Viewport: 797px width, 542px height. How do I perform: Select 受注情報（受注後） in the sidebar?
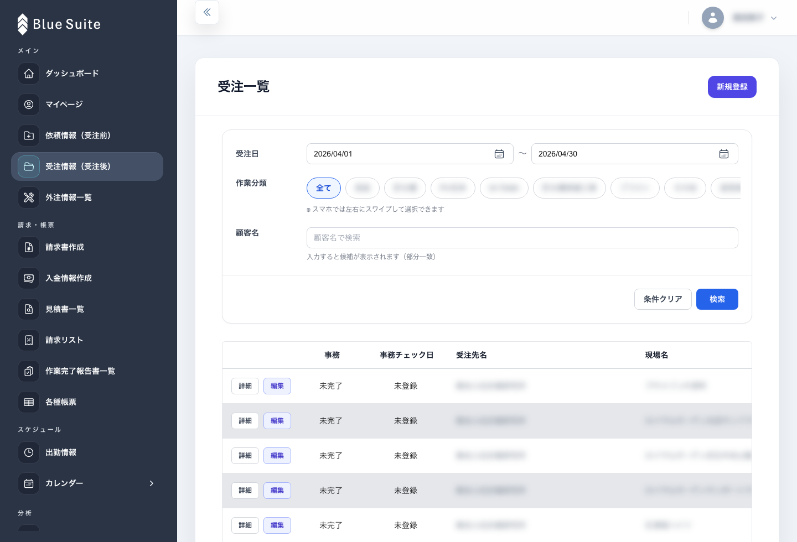point(77,166)
